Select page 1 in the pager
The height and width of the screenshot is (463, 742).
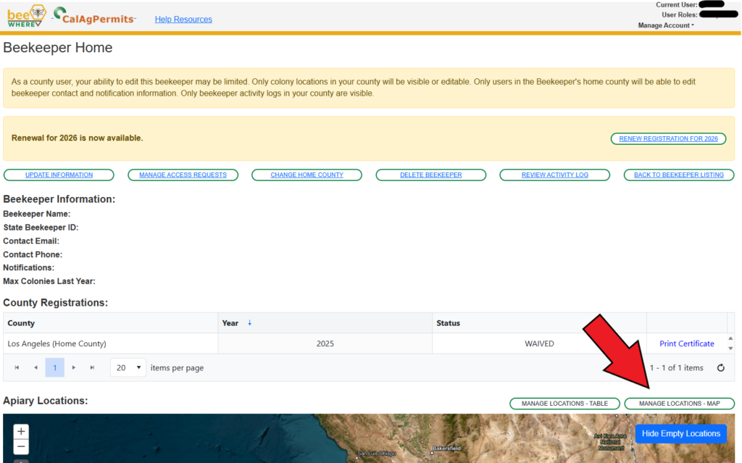click(54, 367)
